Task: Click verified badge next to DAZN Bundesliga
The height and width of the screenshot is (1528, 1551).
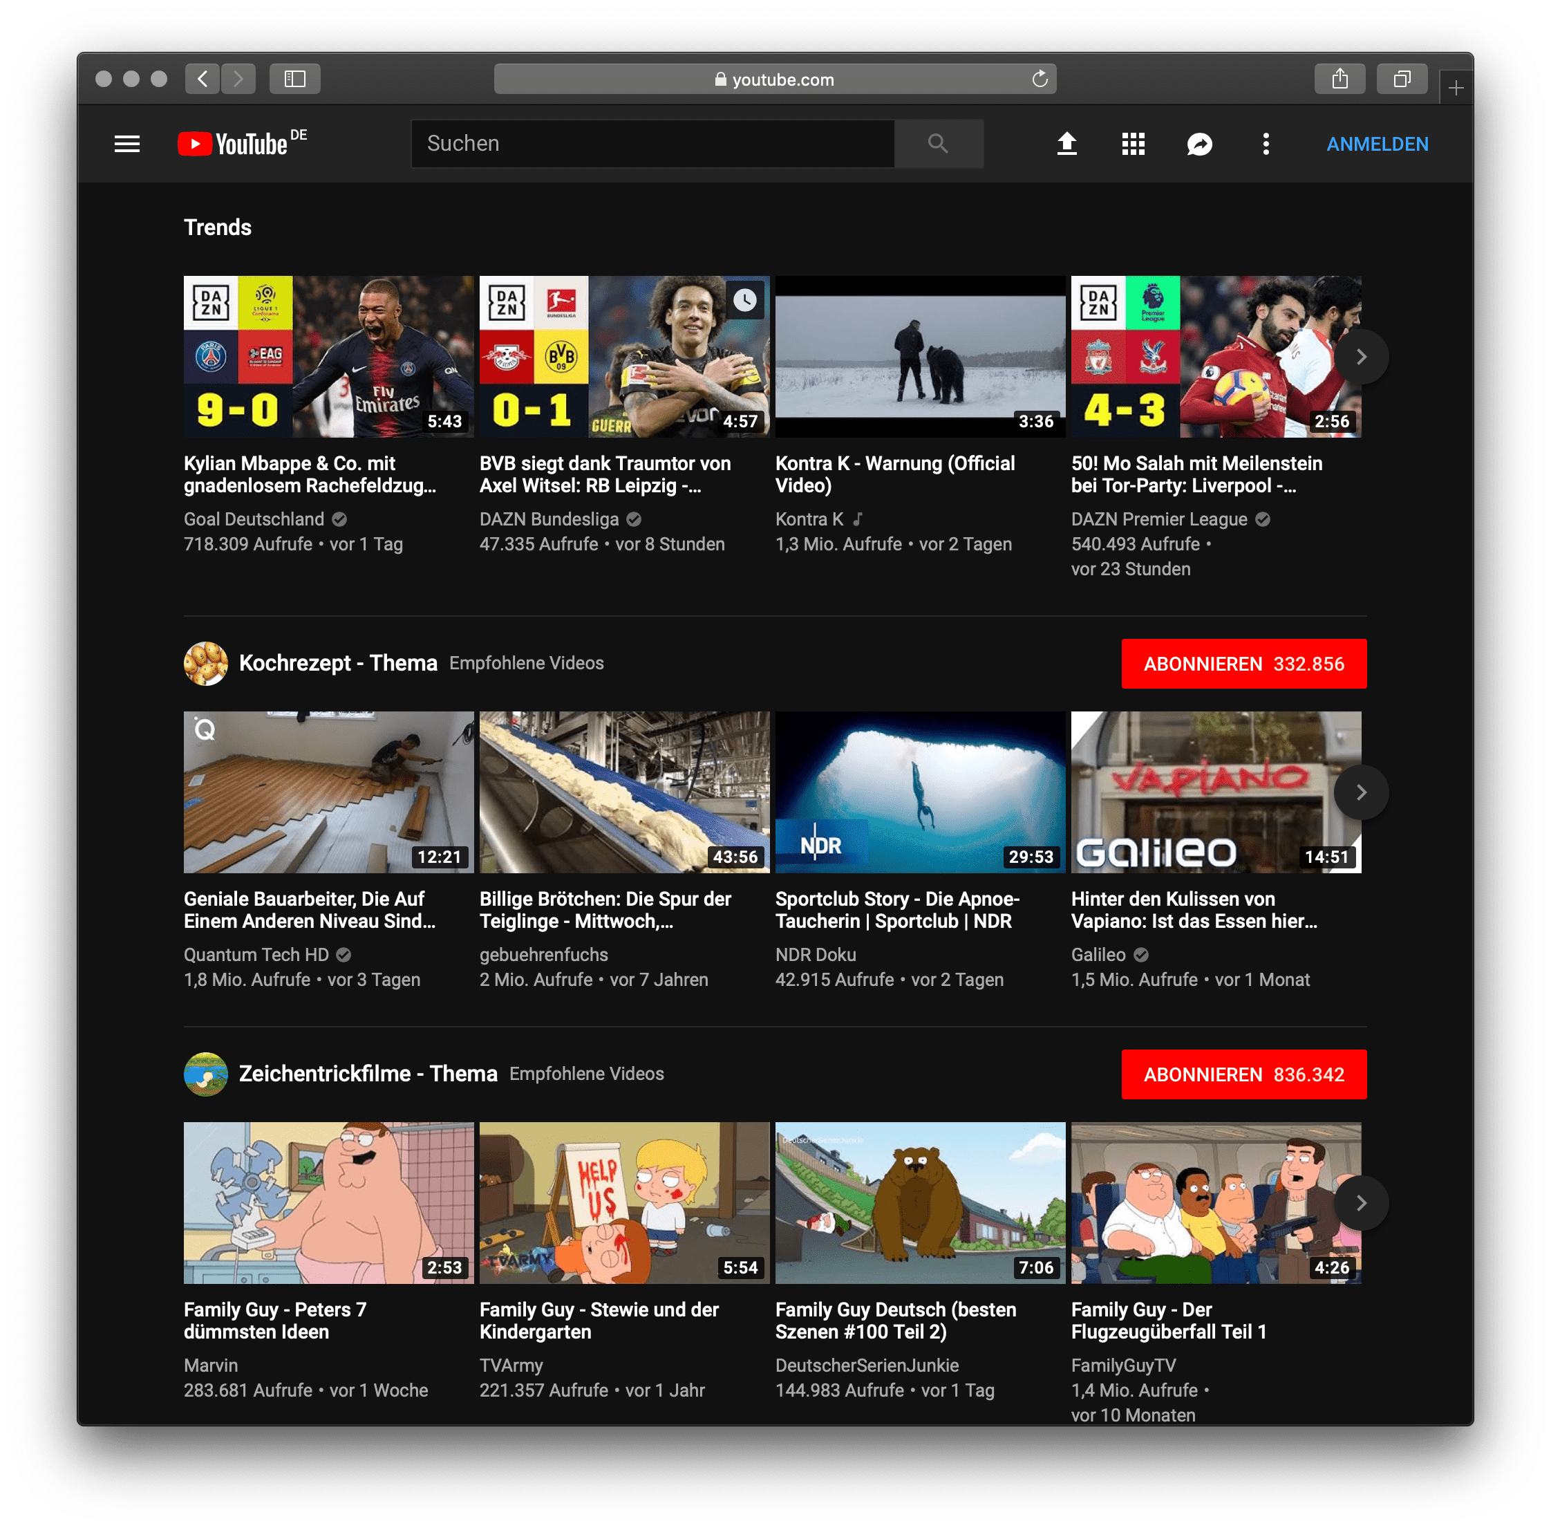Action: 634,519
